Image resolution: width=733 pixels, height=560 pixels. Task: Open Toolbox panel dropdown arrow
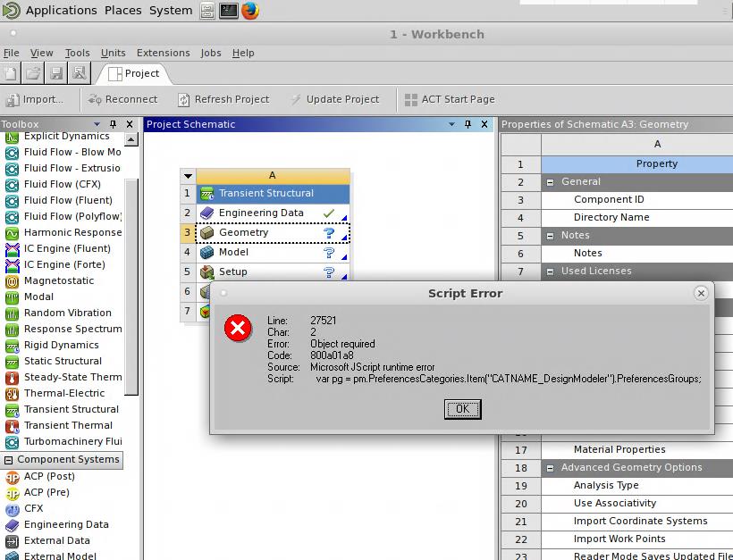pyautogui.click(x=97, y=124)
